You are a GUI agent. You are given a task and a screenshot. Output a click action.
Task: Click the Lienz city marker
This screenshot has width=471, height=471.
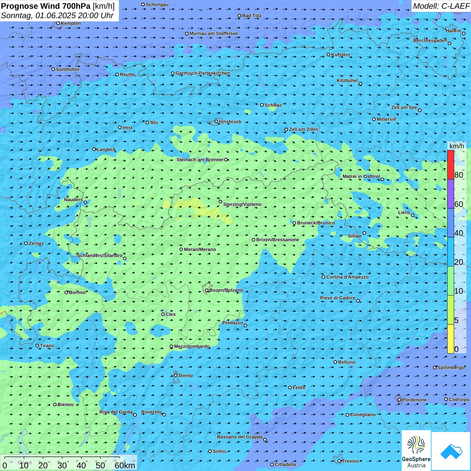[x=413, y=215]
